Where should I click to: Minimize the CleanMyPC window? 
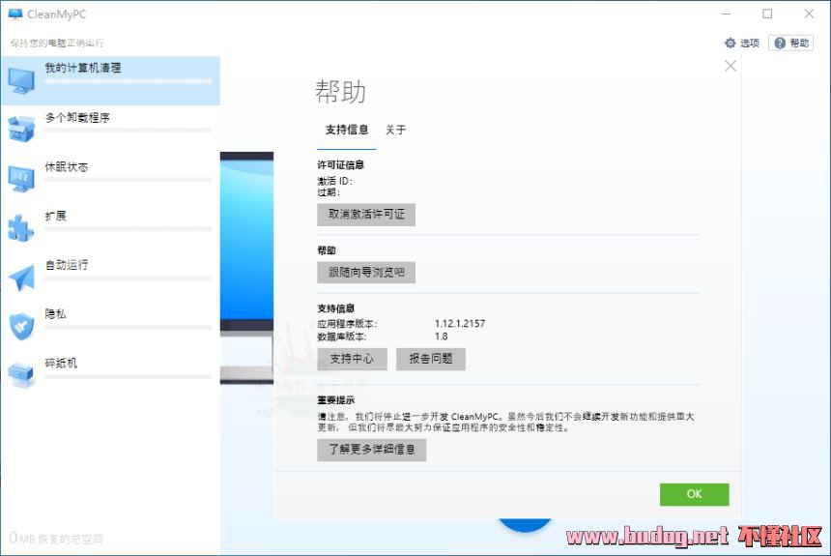tap(727, 14)
